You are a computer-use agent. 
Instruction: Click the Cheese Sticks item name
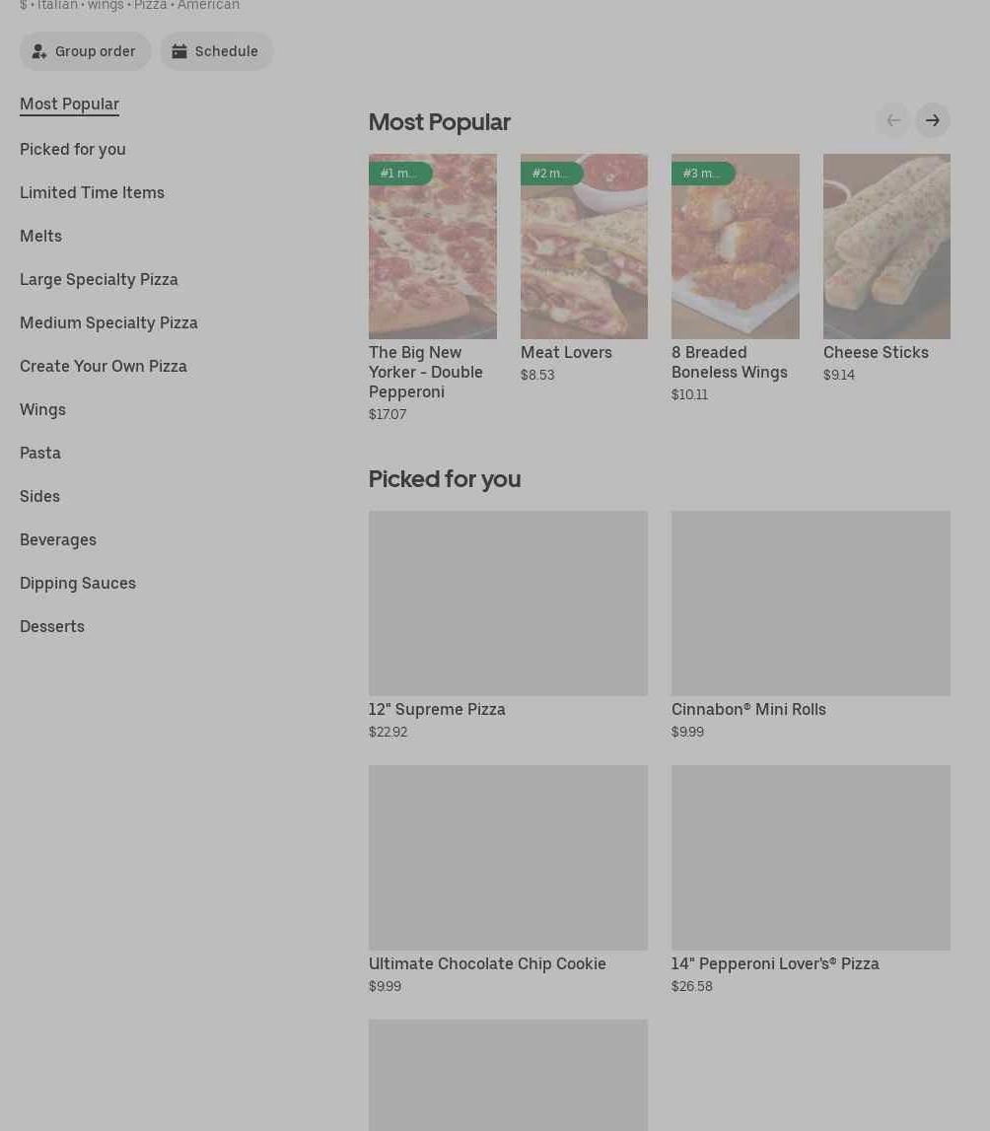pos(876,352)
